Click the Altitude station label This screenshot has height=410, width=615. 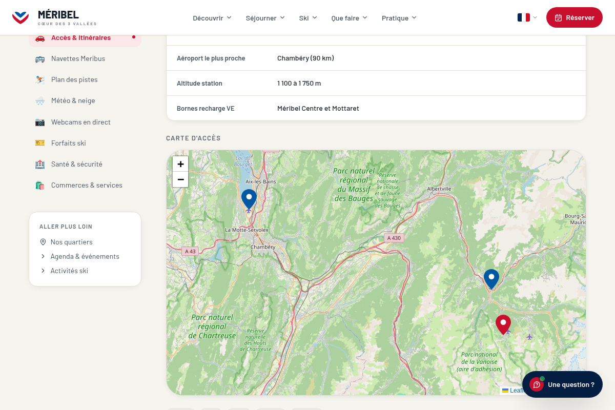[x=199, y=84]
